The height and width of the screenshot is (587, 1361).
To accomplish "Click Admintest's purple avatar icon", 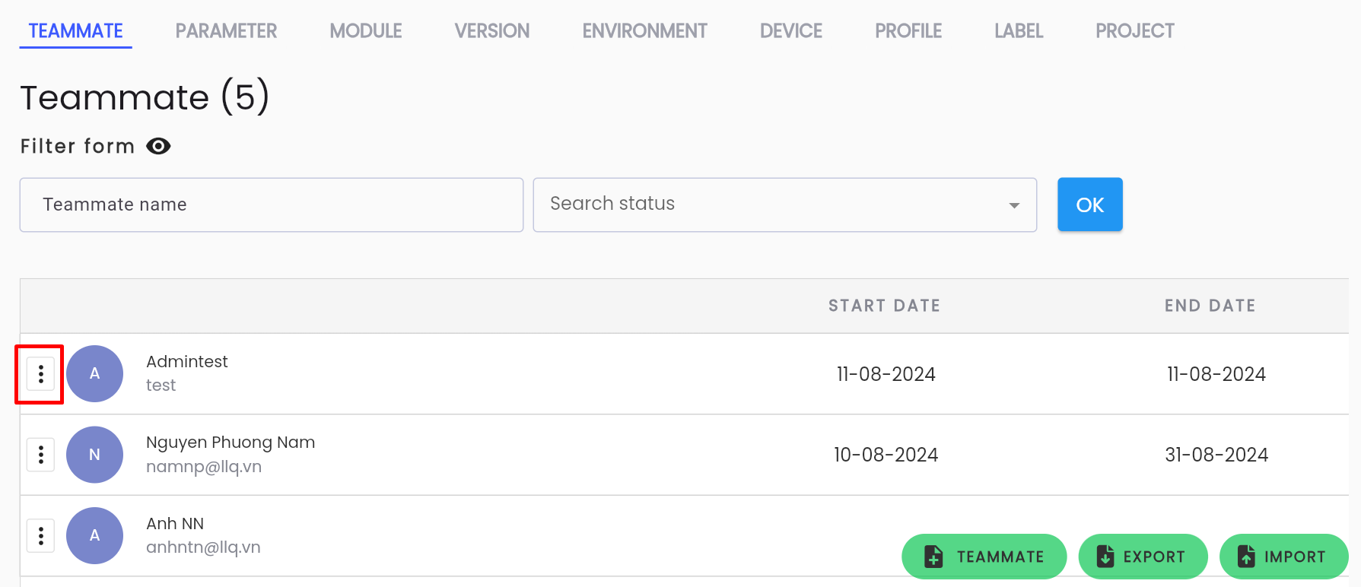I will (94, 373).
